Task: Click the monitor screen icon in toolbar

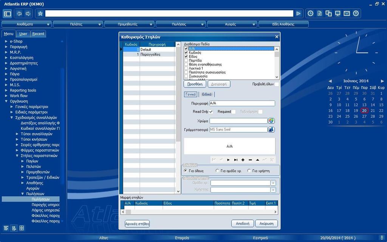Action: tap(337, 14)
